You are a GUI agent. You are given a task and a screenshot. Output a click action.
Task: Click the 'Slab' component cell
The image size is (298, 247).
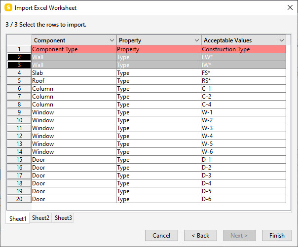coord(74,73)
